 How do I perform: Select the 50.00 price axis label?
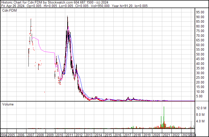point(200,54)
